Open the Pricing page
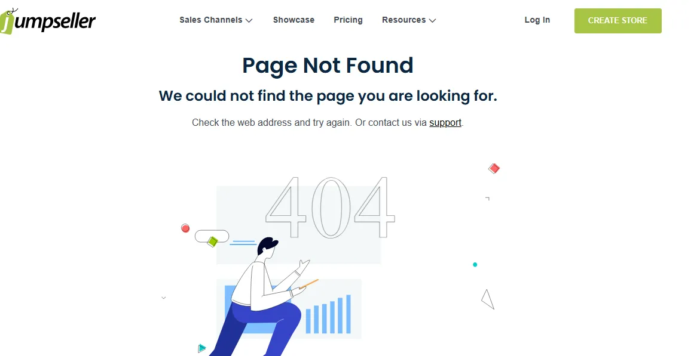The image size is (700, 356). (349, 20)
